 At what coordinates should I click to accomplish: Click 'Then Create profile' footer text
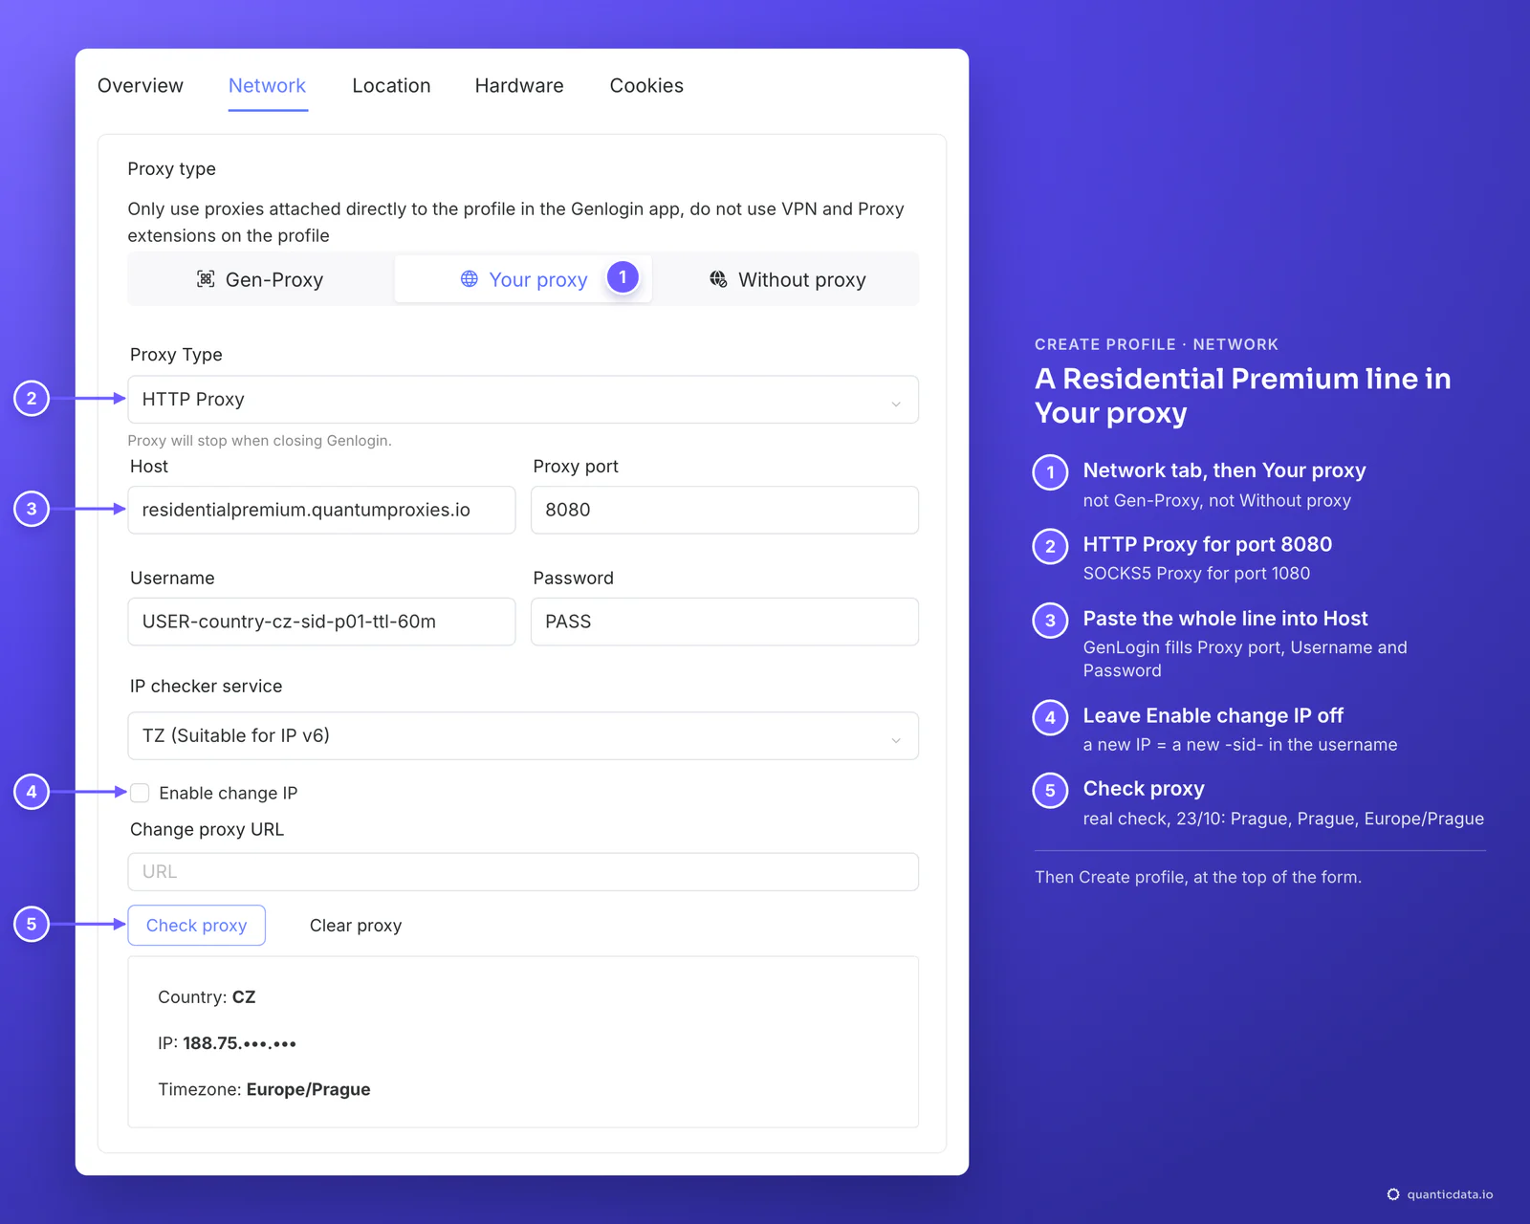click(x=1198, y=878)
